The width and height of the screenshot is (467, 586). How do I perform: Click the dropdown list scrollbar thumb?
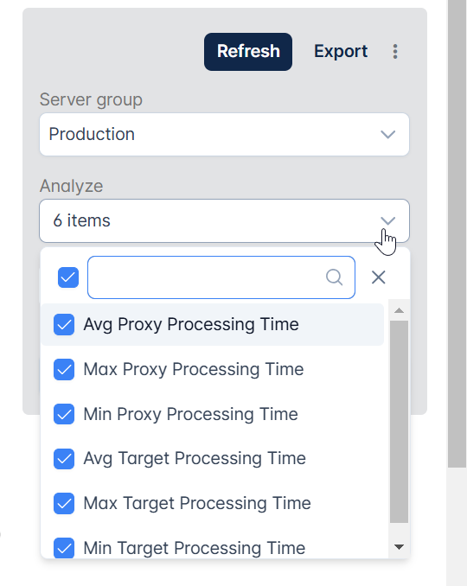(399, 422)
